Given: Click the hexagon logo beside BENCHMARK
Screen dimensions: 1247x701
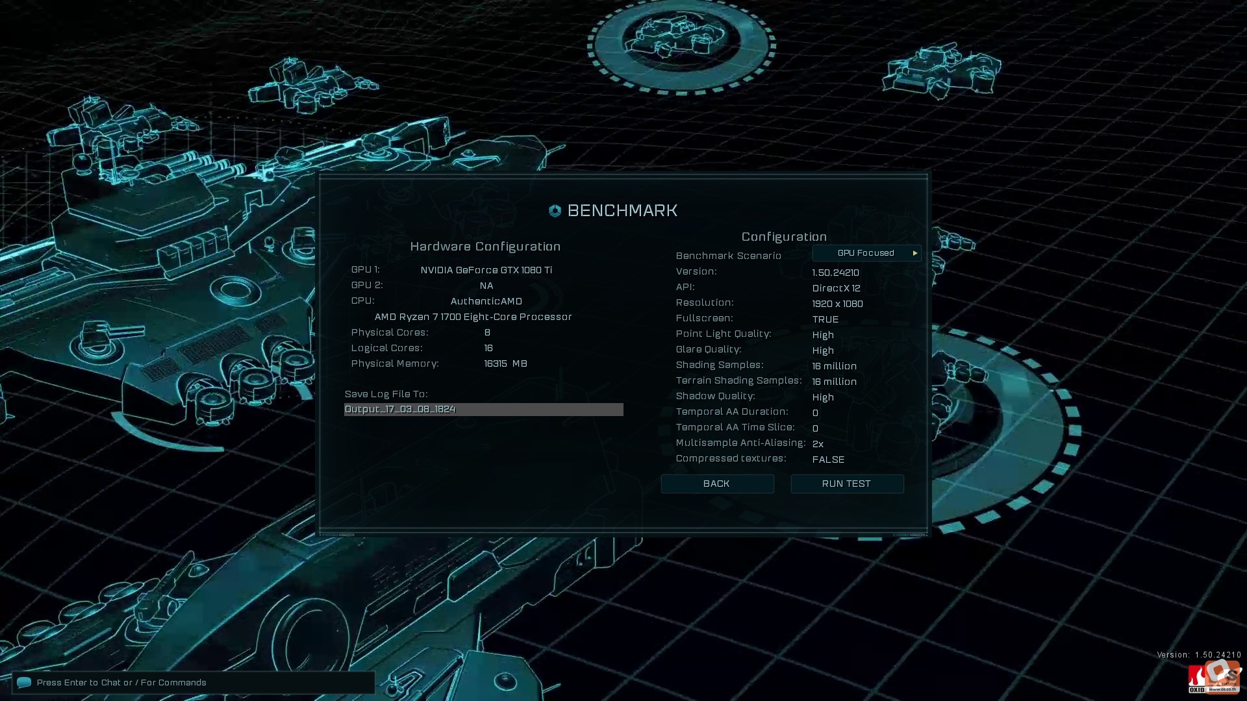Looking at the screenshot, I should (555, 211).
